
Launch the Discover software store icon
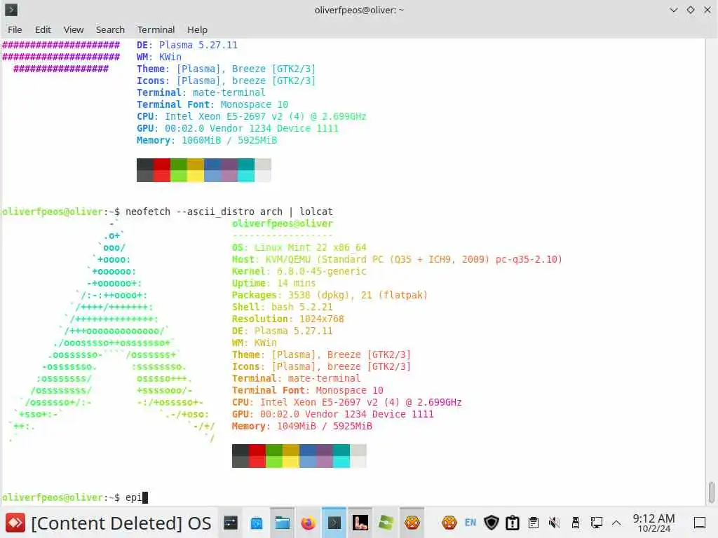[257, 523]
